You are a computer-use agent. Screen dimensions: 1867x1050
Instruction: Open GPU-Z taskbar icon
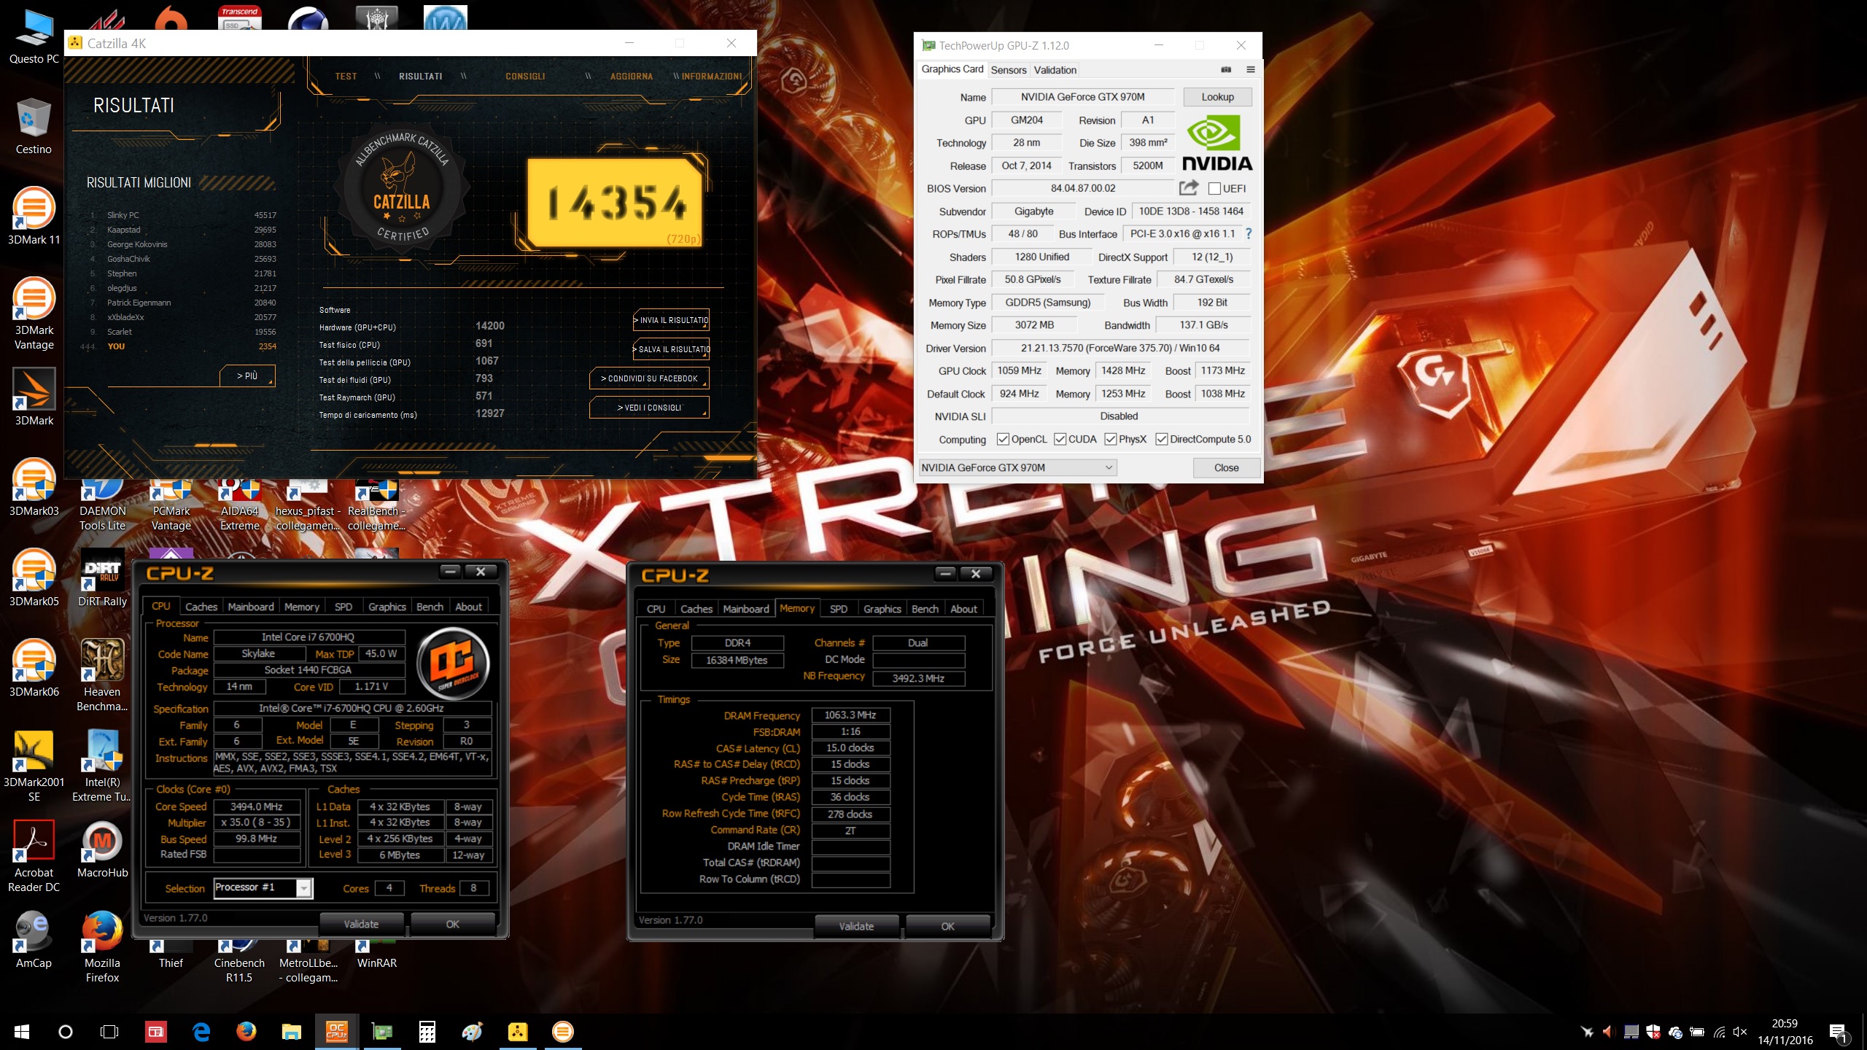(382, 1032)
